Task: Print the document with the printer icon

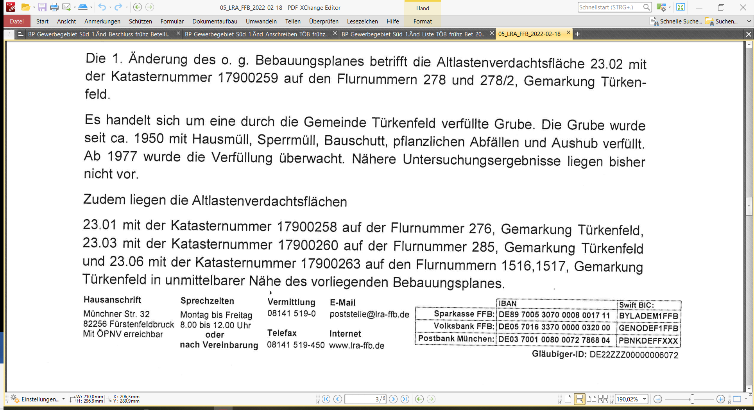Action: pyautogui.click(x=54, y=7)
